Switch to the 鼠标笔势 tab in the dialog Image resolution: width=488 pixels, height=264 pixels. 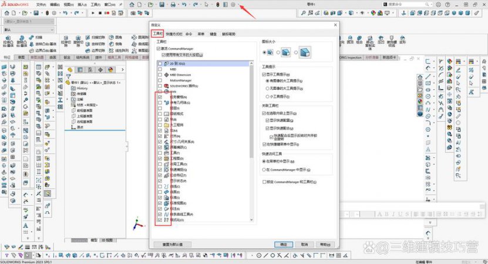pyautogui.click(x=228, y=34)
